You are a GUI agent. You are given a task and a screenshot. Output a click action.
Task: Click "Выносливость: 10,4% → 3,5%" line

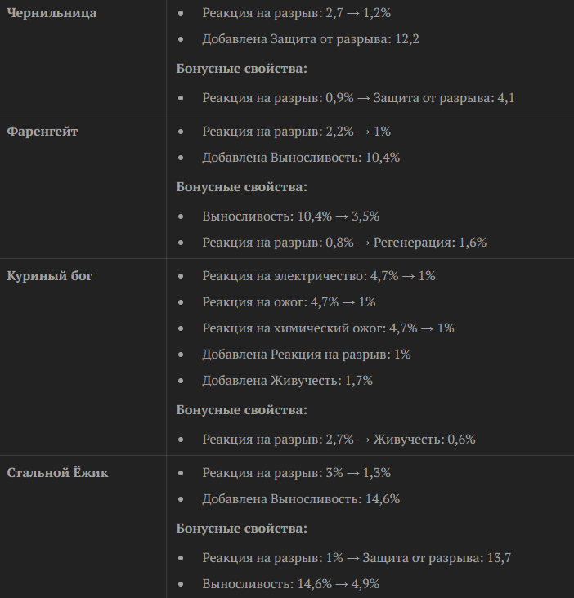pos(290,216)
